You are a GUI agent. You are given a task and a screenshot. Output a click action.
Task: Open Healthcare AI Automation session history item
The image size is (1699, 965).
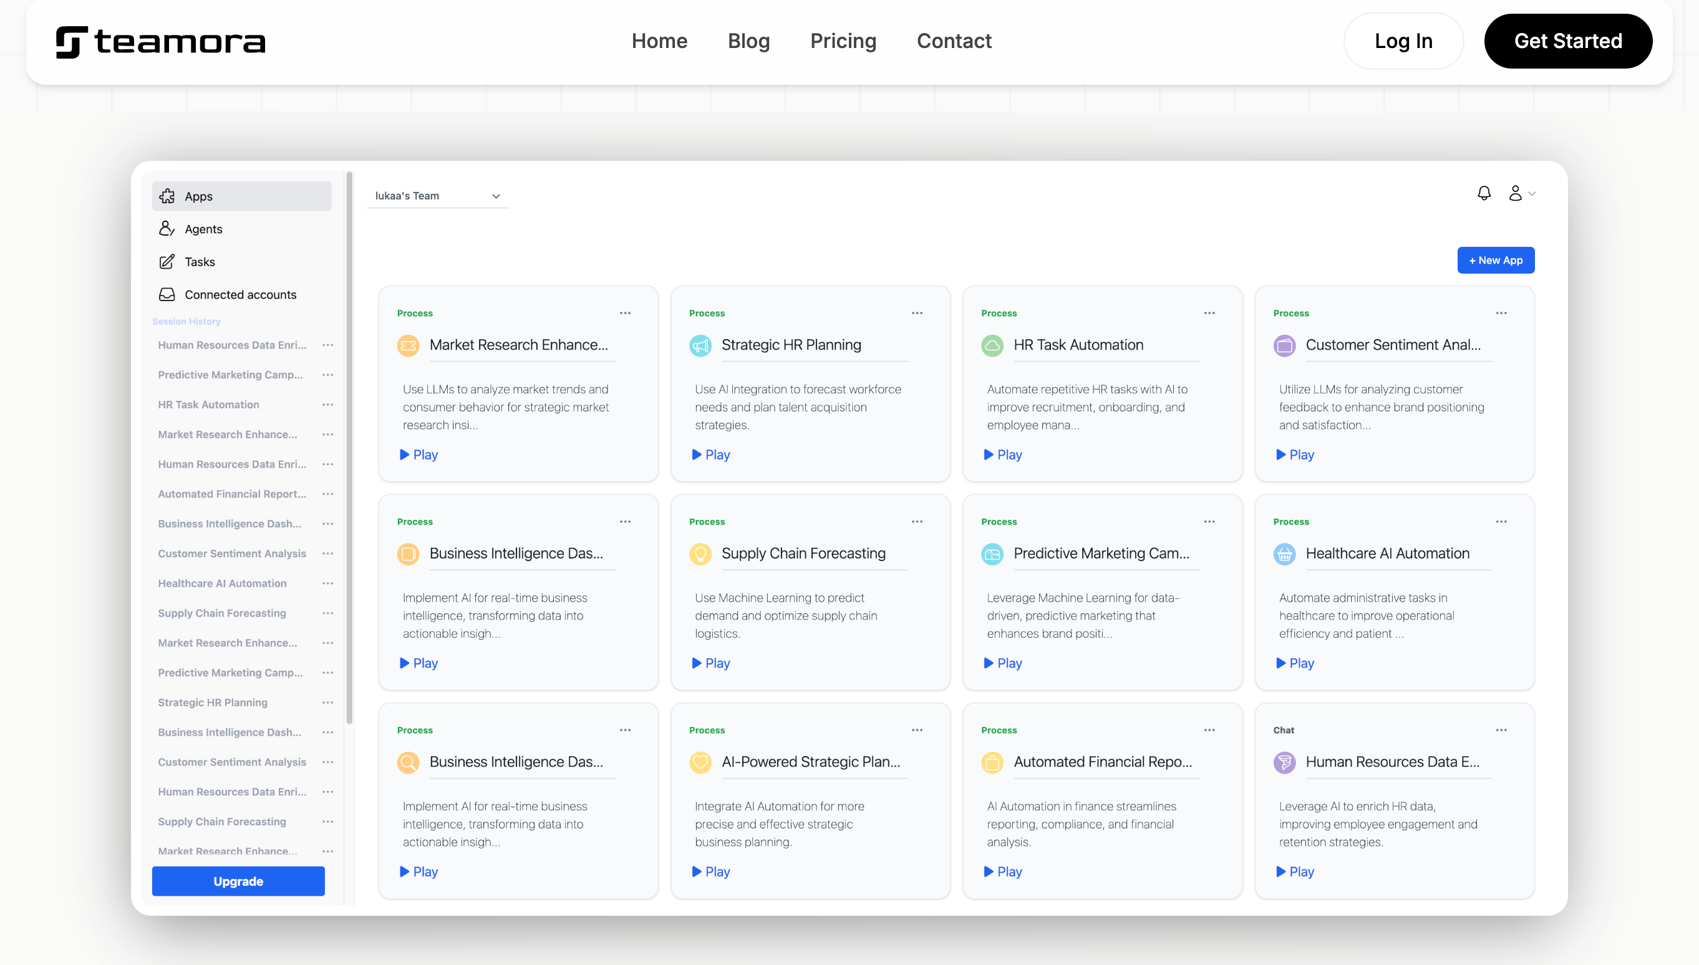point(222,583)
